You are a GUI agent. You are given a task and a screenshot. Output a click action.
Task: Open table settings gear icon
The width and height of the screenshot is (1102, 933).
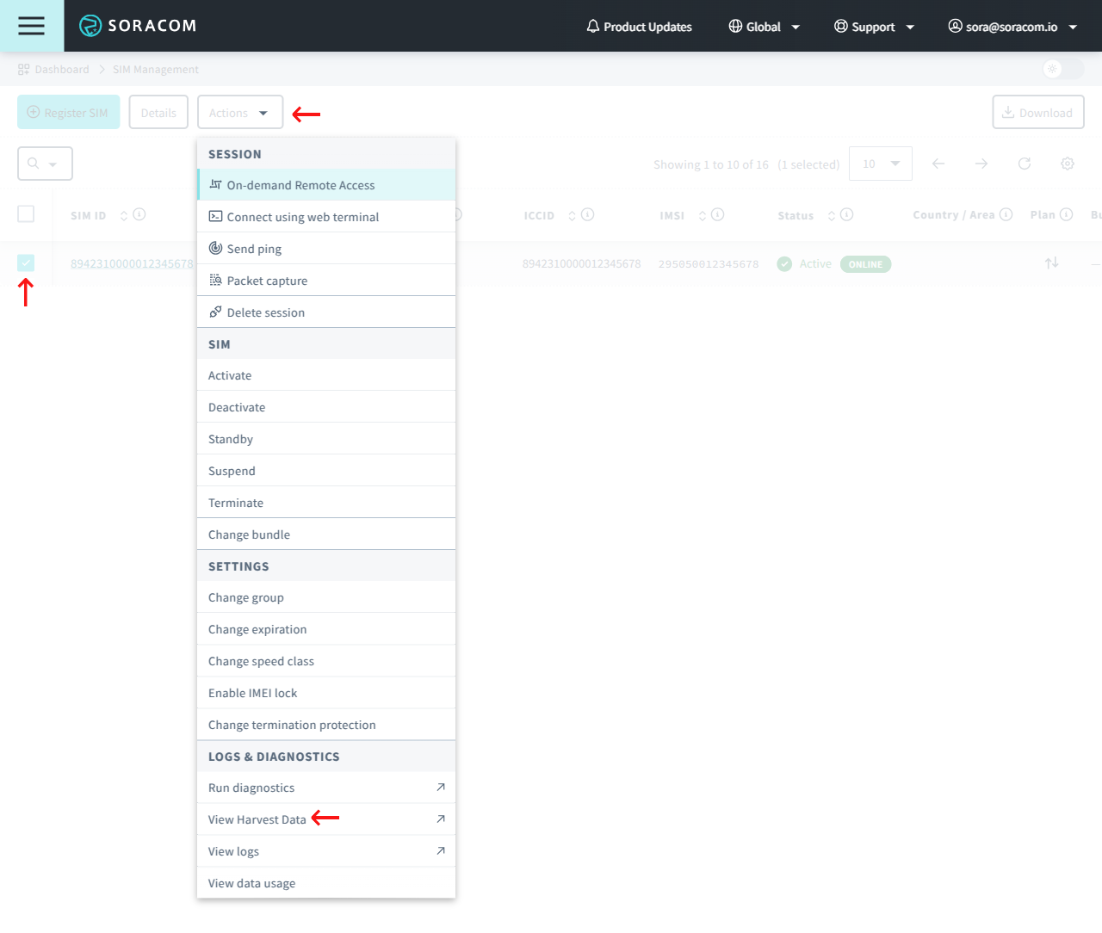pyautogui.click(x=1067, y=164)
